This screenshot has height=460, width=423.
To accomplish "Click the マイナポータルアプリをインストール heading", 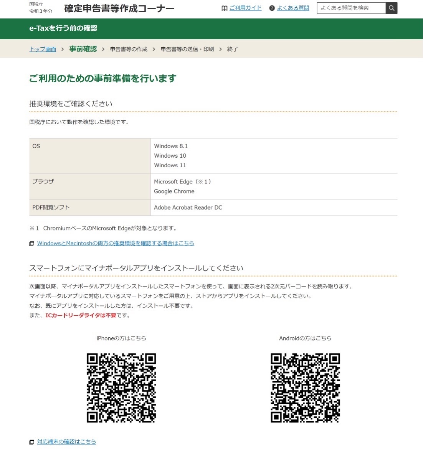I will [x=136, y=268].
